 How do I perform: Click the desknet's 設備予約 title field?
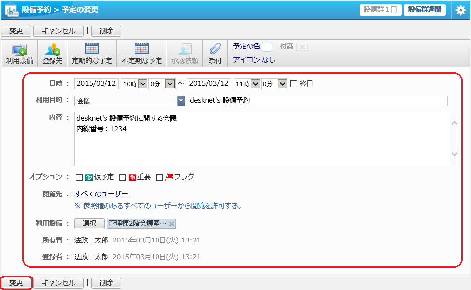pyautogui.click(x=317, y=101)
